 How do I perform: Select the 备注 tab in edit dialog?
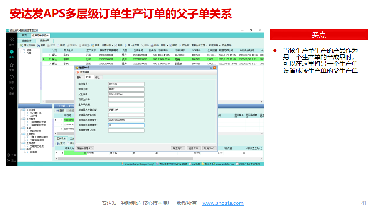[97, 78]
